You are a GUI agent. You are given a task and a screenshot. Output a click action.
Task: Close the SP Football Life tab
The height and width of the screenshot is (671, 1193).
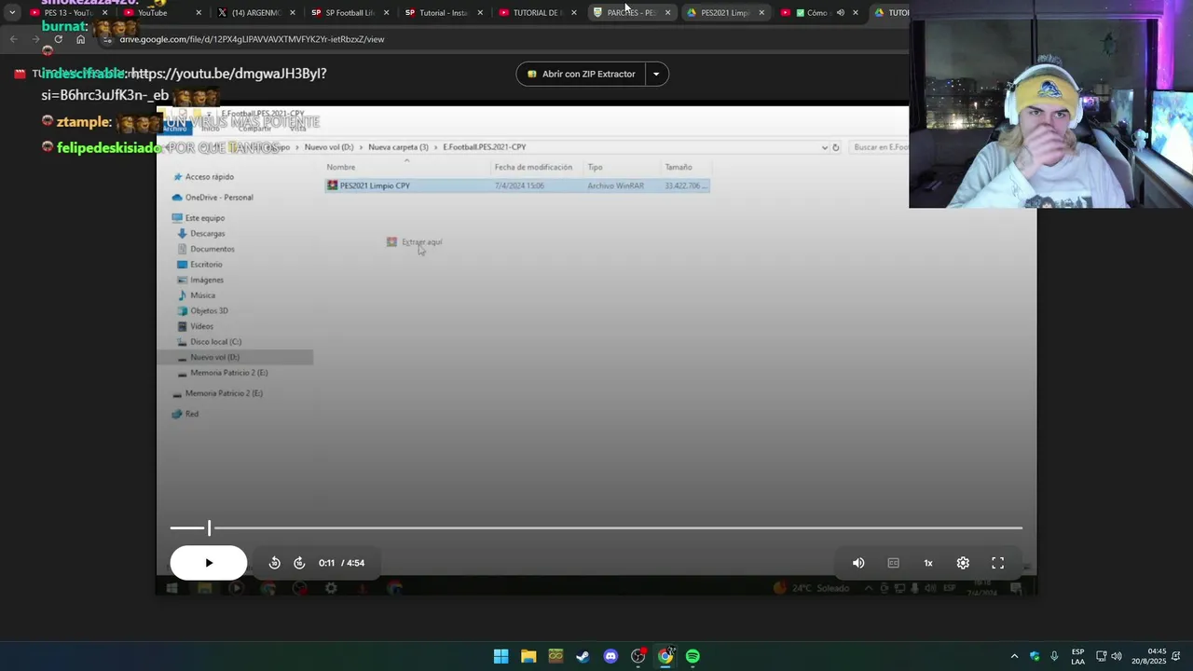point(386,13)
